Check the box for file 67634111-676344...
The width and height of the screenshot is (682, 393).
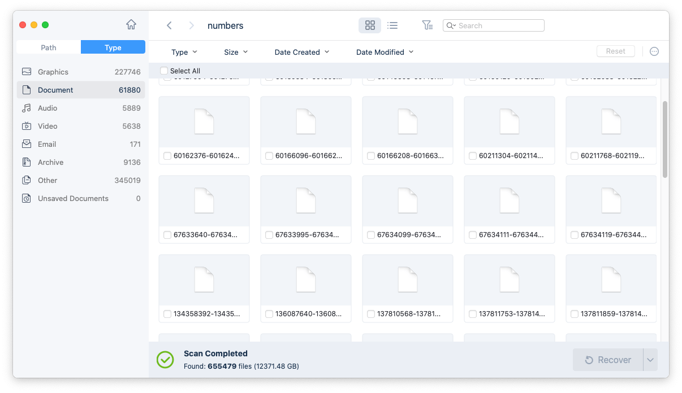[473, 235]
